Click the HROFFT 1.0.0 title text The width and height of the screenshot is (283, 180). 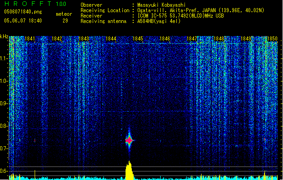coord(36,4)
